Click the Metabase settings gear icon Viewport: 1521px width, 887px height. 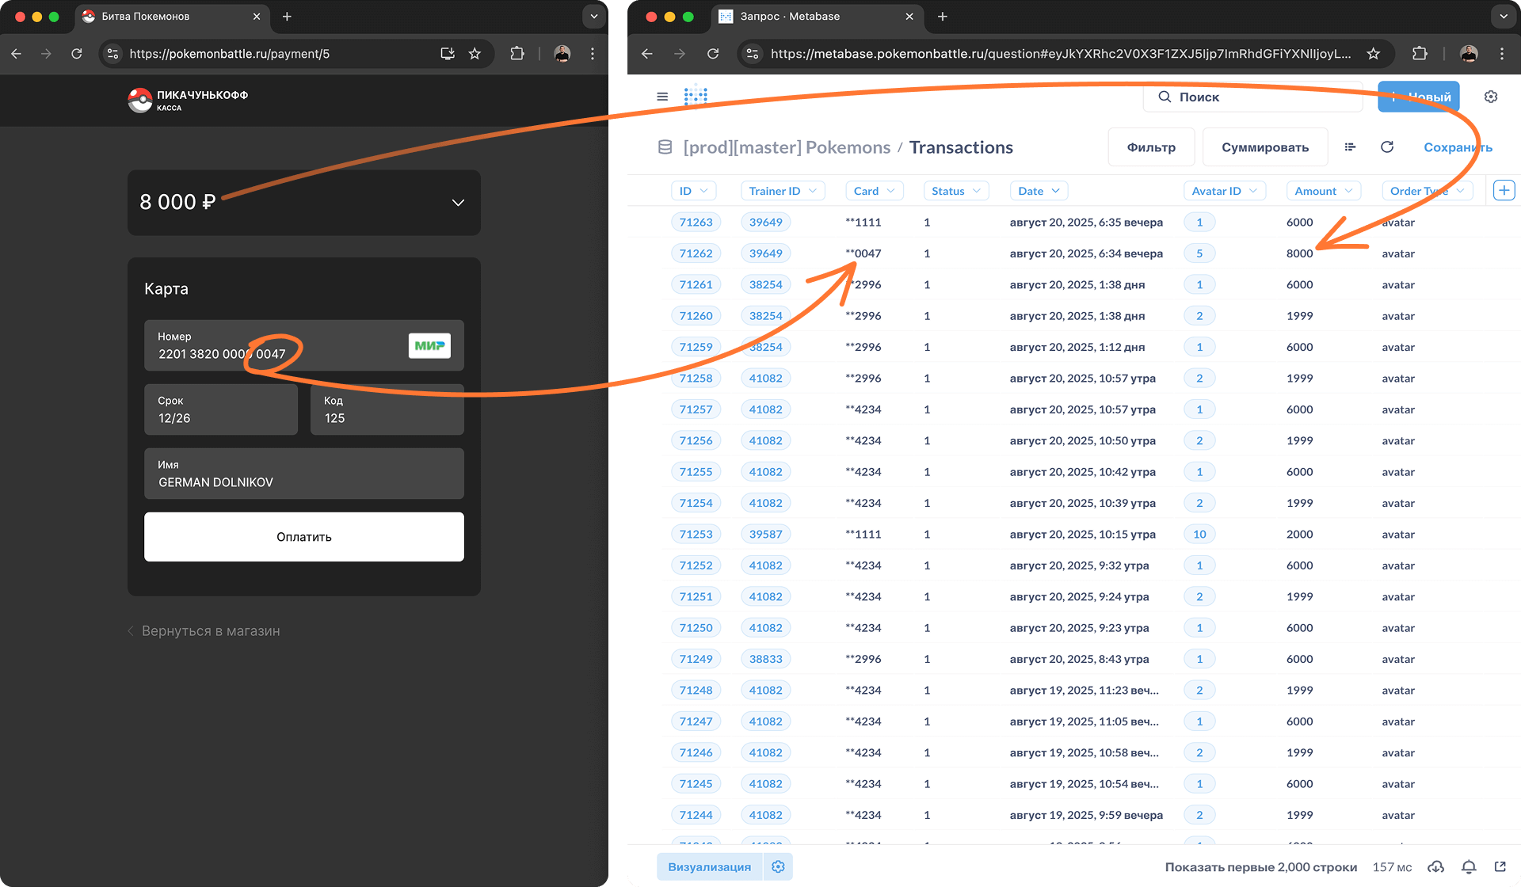(1490, 97)
